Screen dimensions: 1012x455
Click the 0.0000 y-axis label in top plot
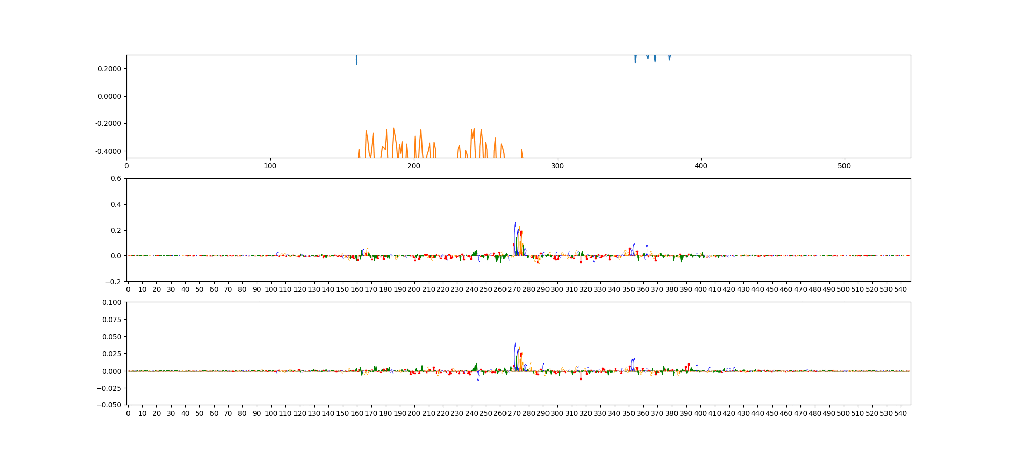[110, 96]
